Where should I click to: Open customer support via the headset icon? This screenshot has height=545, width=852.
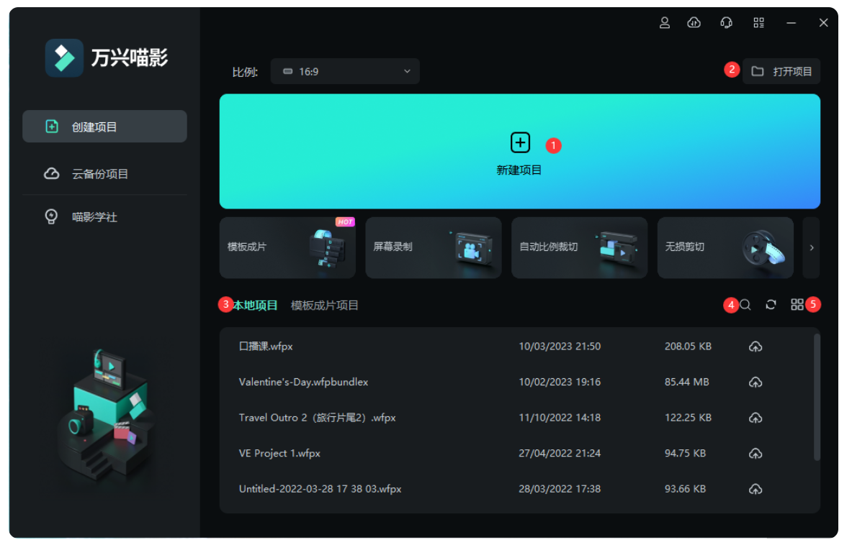click(726, 22)
